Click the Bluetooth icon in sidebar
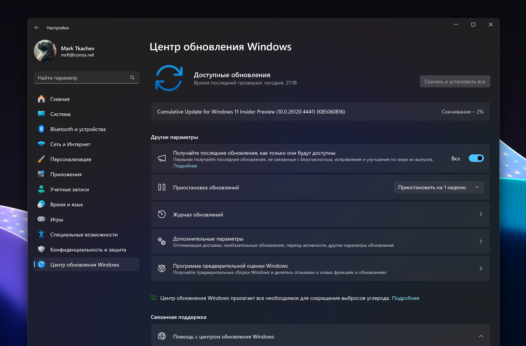 [41, 129]
